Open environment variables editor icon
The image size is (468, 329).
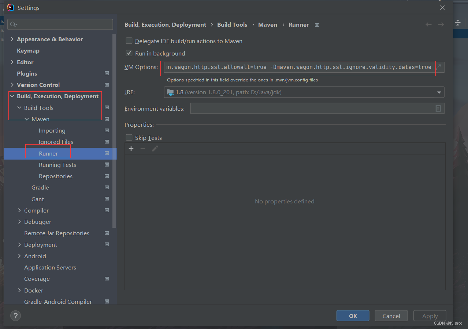(438, 108)
